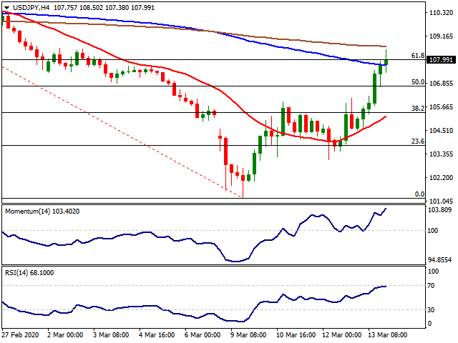
Task: Click the 13 Mar 08:00 time label
Action: [x=388, y=334]
